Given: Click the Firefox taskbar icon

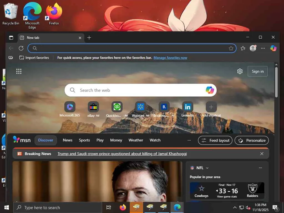Looking at the screenshot, I should [123, 207].
